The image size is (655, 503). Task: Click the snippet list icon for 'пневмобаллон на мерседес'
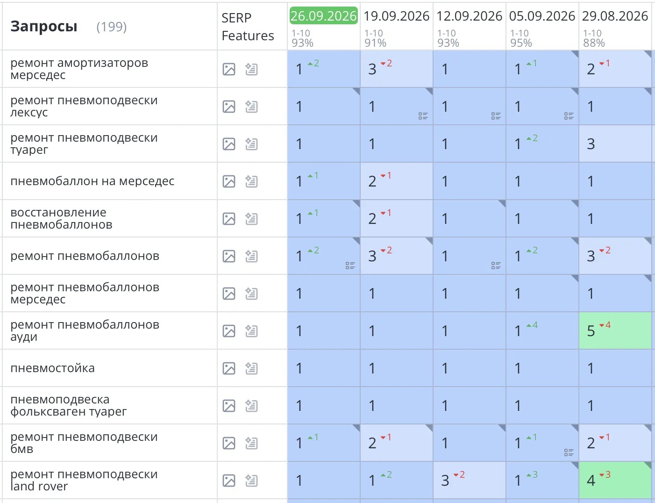(x=251, y=181)
